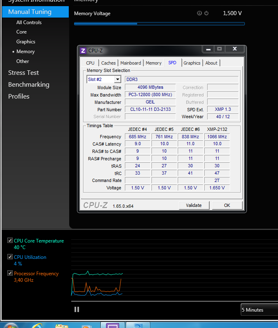The image size is (278, 328).
Task: Open Profiles section
Action: (19, 97)
